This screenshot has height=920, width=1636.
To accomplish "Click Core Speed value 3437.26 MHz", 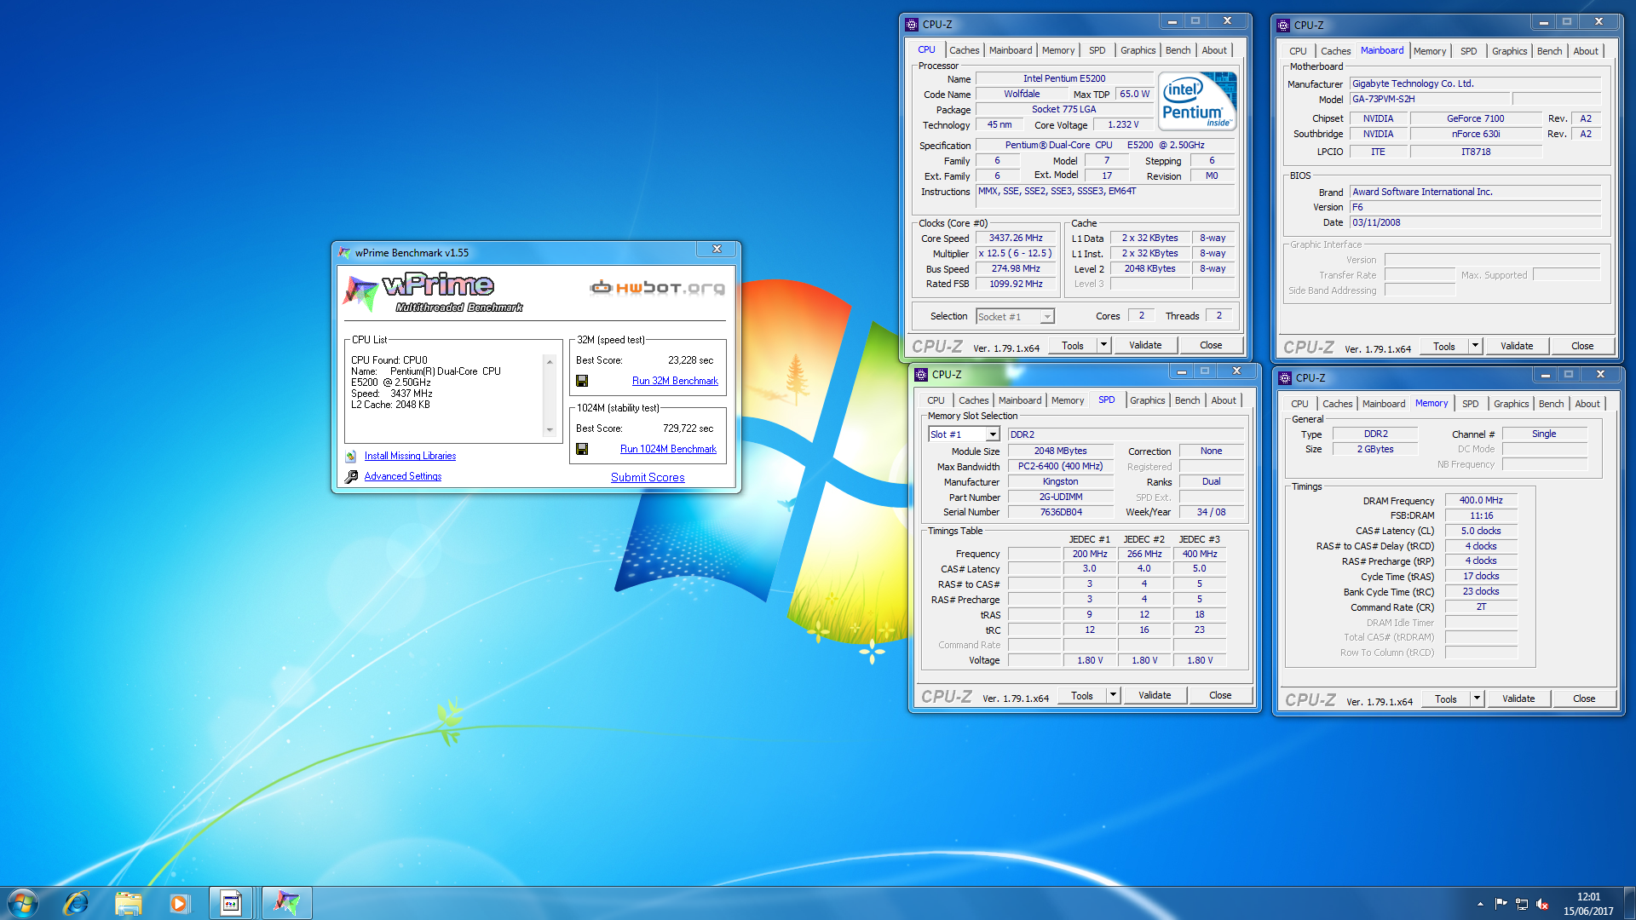I will click(1016, 239).
